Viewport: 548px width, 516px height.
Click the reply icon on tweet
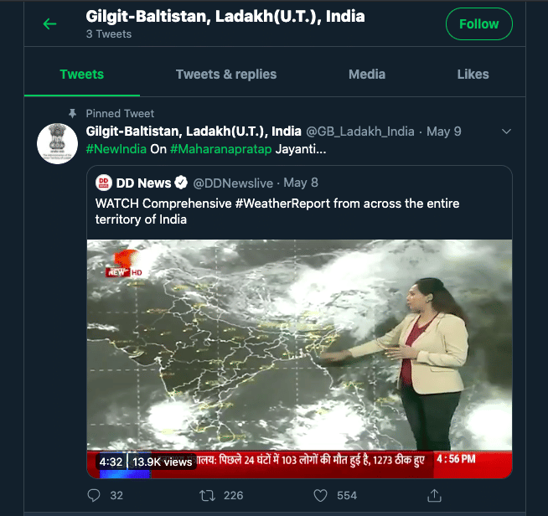coord(94,496)
